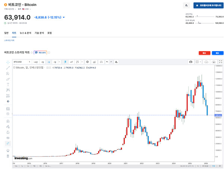The height and width of the screenshot is (169, 224).
Task: Select the pitchfork drawing tool
Action: pos(8,73)
